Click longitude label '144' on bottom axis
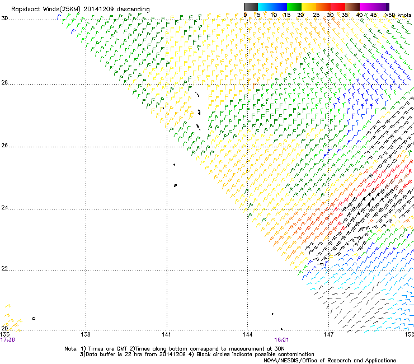 [248, 334]
